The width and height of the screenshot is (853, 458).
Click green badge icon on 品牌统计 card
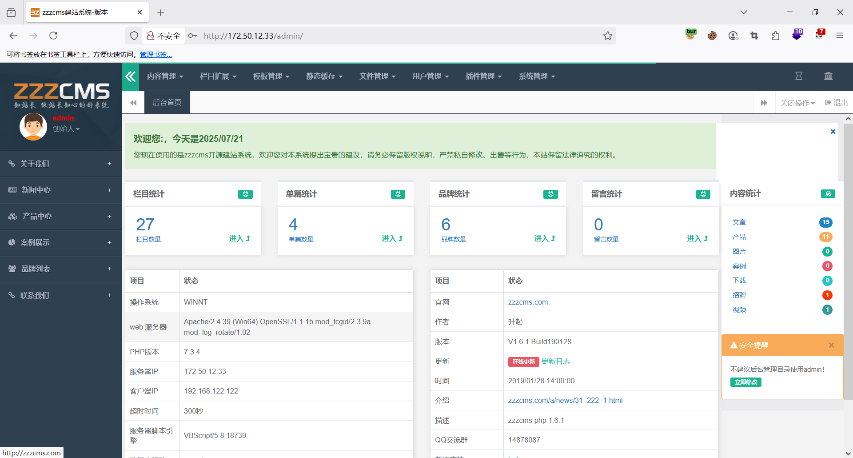coord(550,194)
